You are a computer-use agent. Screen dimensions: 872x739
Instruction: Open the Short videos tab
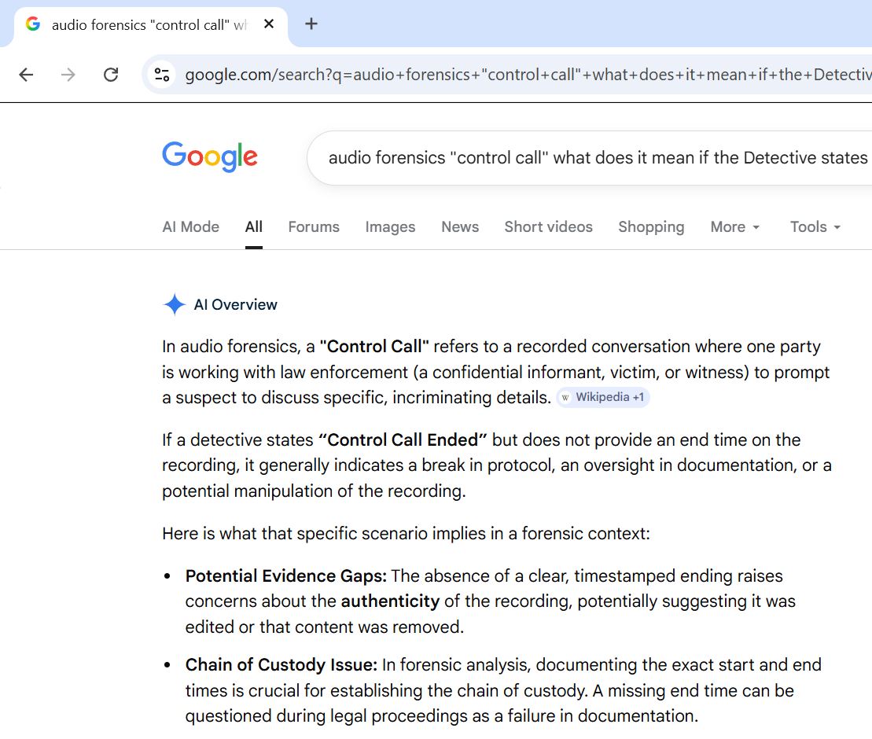(x=548, y=226)
